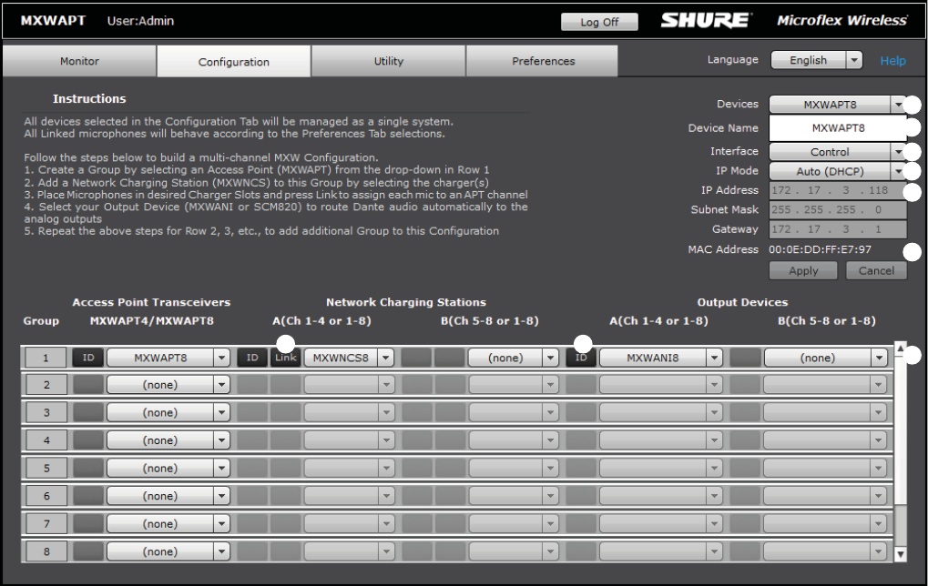Open Group 7 access point dropdown

tap(168, 524)
